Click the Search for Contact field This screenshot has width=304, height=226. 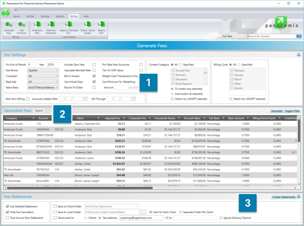pos(272,36)
